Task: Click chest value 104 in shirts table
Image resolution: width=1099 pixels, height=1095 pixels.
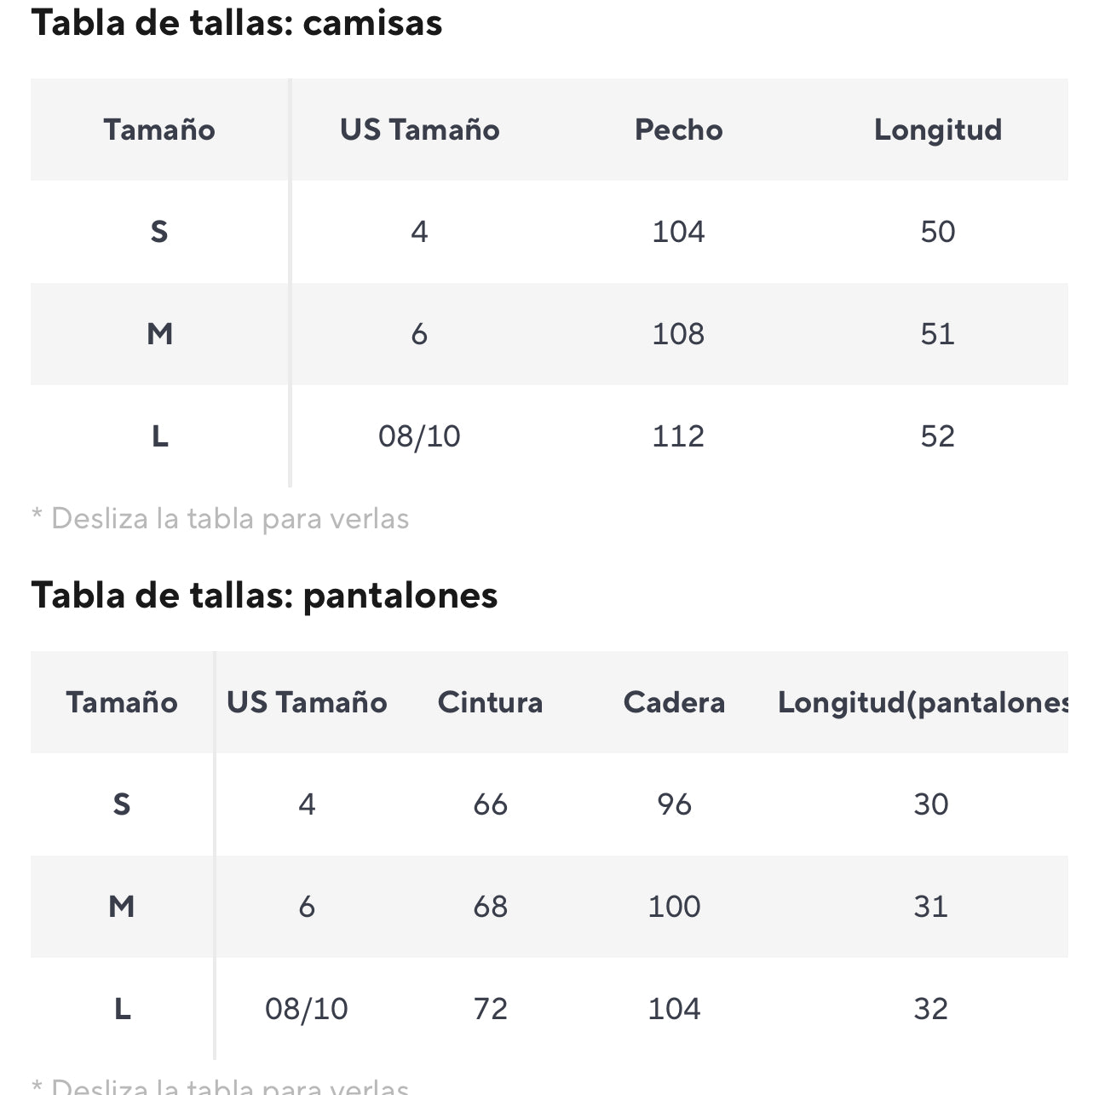Action: click(678, 232)
